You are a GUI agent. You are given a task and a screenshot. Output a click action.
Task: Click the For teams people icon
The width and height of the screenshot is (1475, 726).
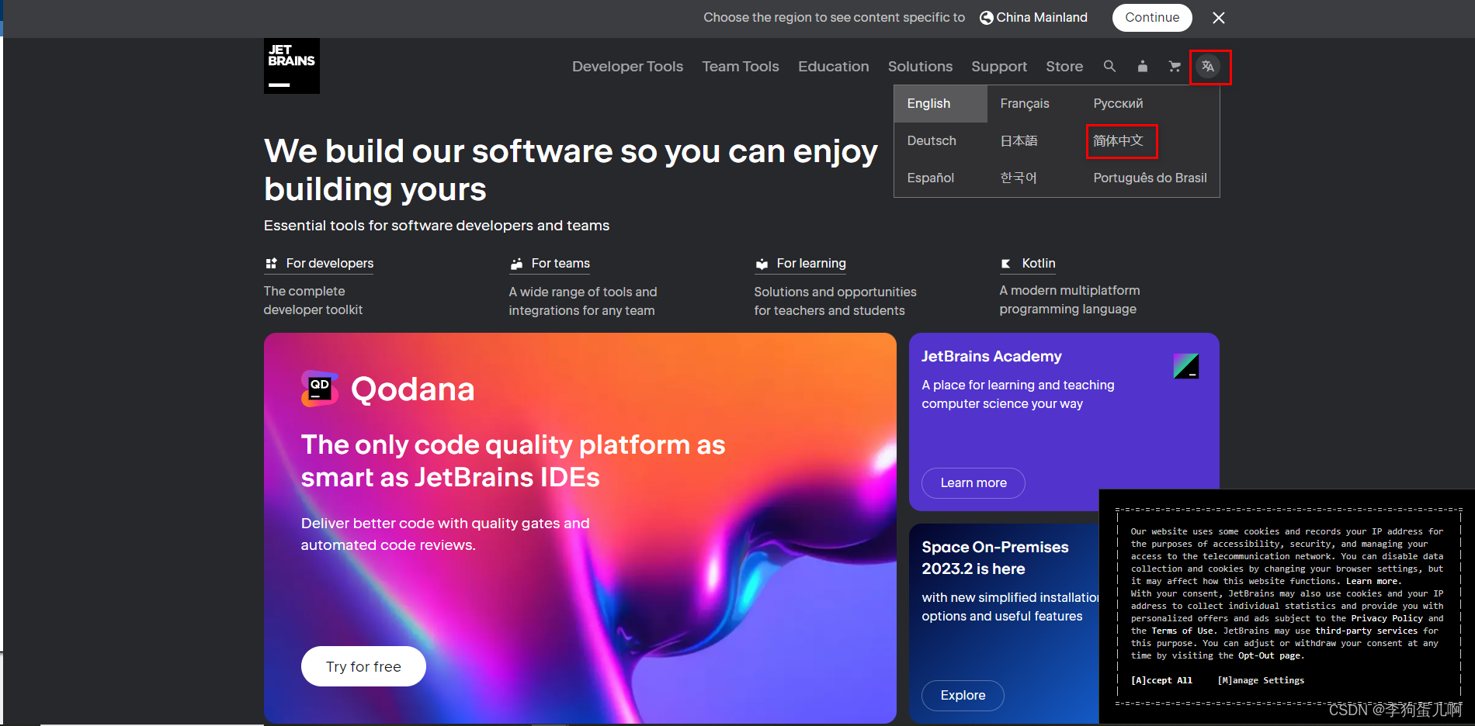click(516, 264)
